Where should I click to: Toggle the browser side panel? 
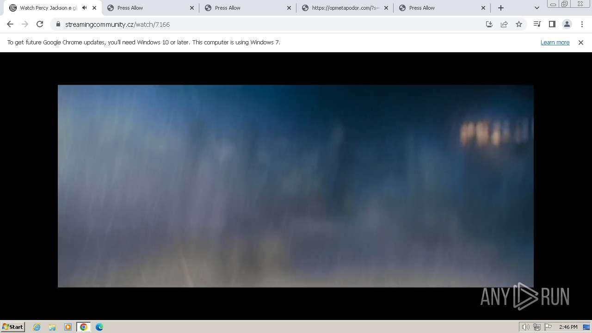click(552, 24)
